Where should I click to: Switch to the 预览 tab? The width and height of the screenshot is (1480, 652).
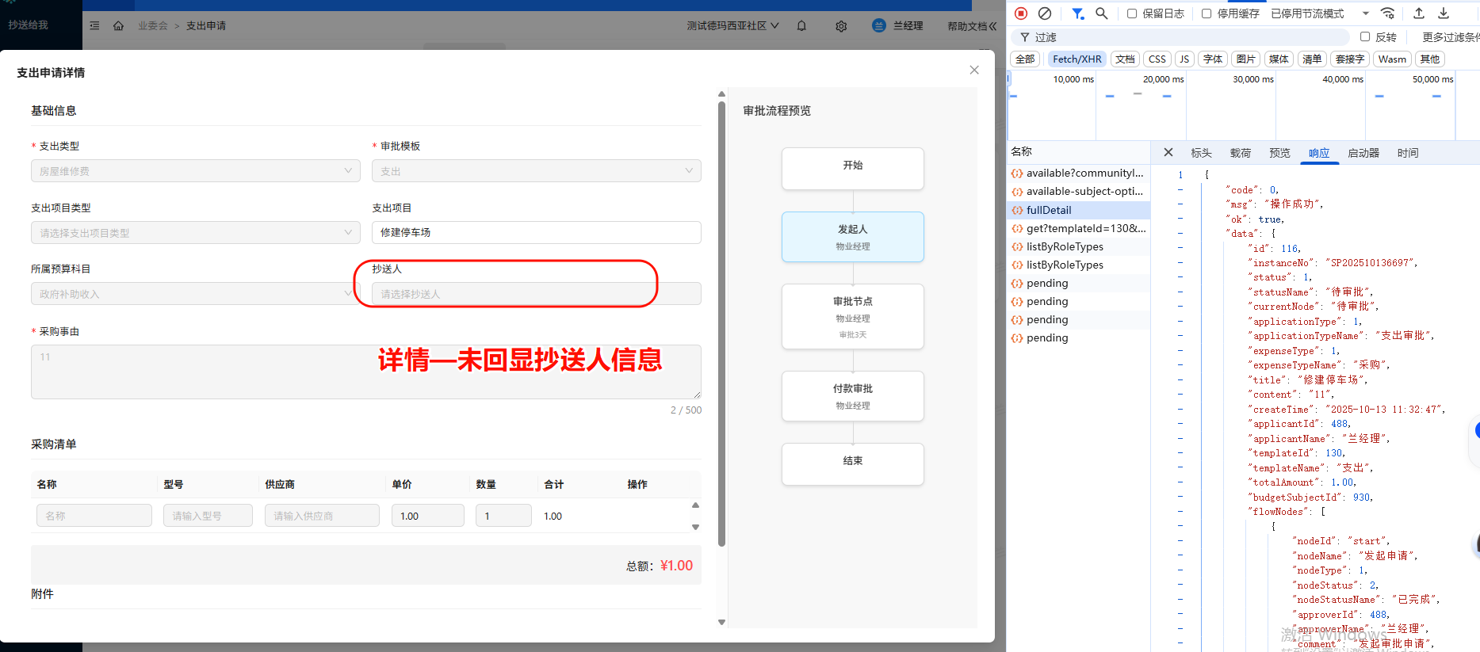click(x=1279, y=153)
